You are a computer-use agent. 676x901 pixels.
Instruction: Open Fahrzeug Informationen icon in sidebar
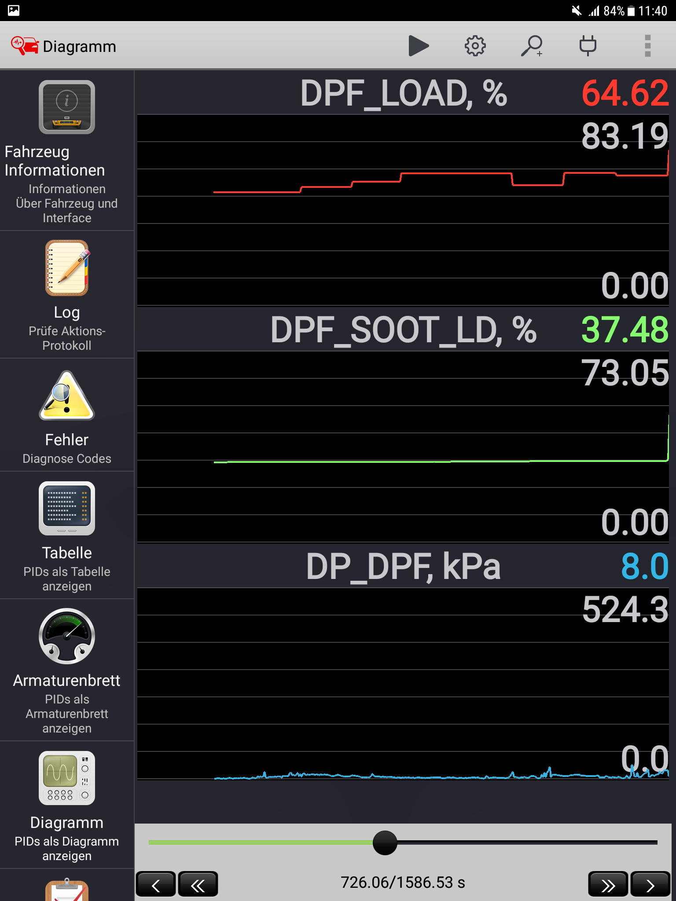pos(67,107)
